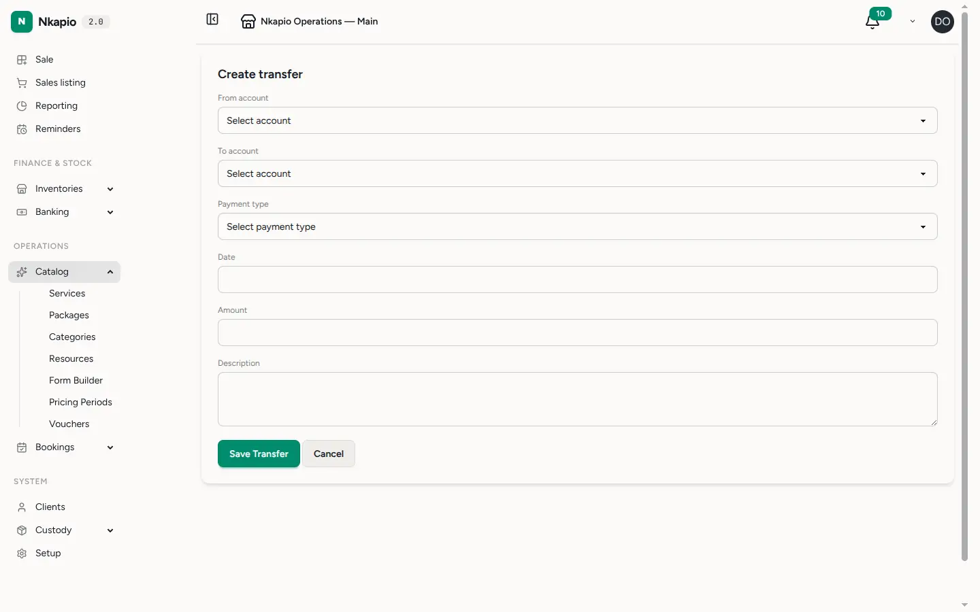The width and height of the screenshot is (980, 612).
Task: Click the Custody box icon
Action: (x=22, y=530)
